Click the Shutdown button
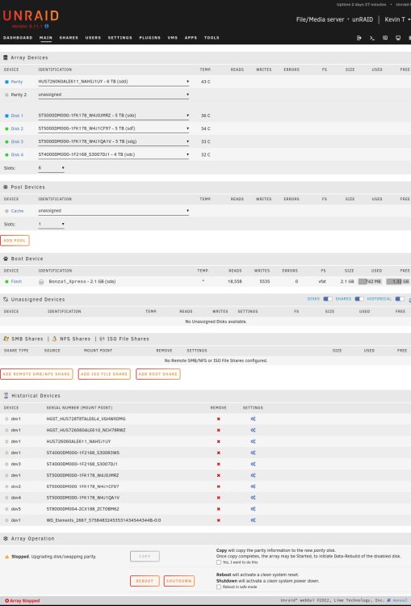 point(178,581)
